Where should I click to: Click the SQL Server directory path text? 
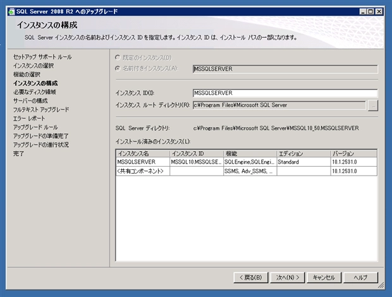pos(276,128)
